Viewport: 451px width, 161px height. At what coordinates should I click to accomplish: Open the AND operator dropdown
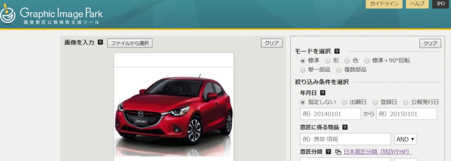pyautogui.click(x=405, y=139)
